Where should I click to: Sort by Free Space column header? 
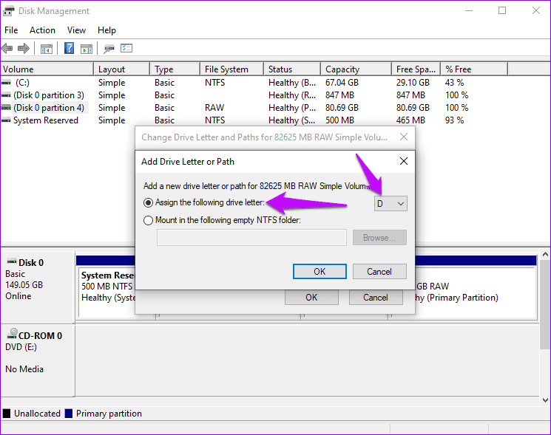(x=416, y=69)
